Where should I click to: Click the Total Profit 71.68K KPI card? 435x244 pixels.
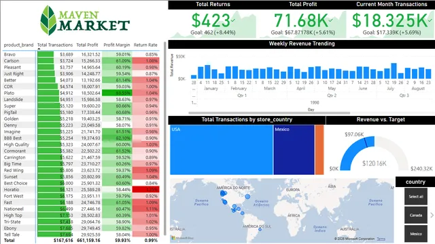tap(302, 24)
